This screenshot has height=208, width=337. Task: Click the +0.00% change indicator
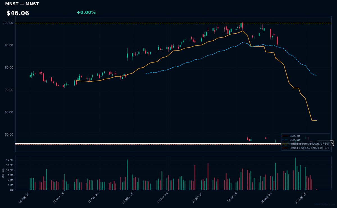point(86,12)
